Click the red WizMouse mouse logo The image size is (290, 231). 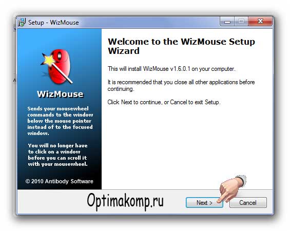coord(59,67)
